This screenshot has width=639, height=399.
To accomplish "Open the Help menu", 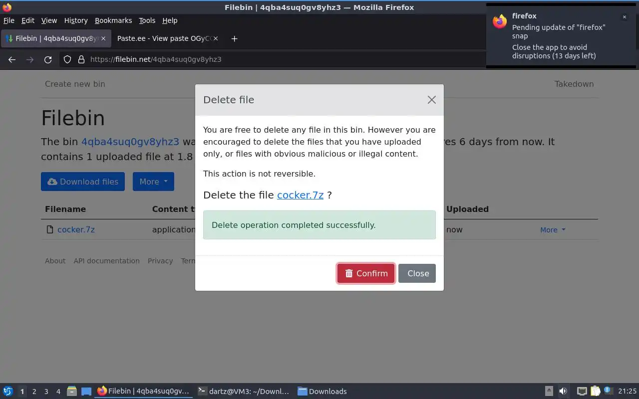I will [x=170, y=20].
